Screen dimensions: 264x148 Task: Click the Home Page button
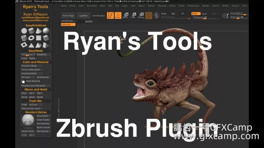tap(68, 16)
